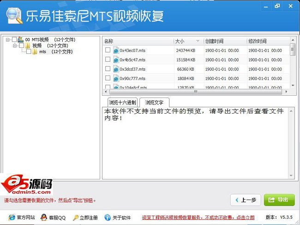Click the file icon for 0x3dcd37.mts
Viewport: 300px width, 225px height.
point(115,69)
